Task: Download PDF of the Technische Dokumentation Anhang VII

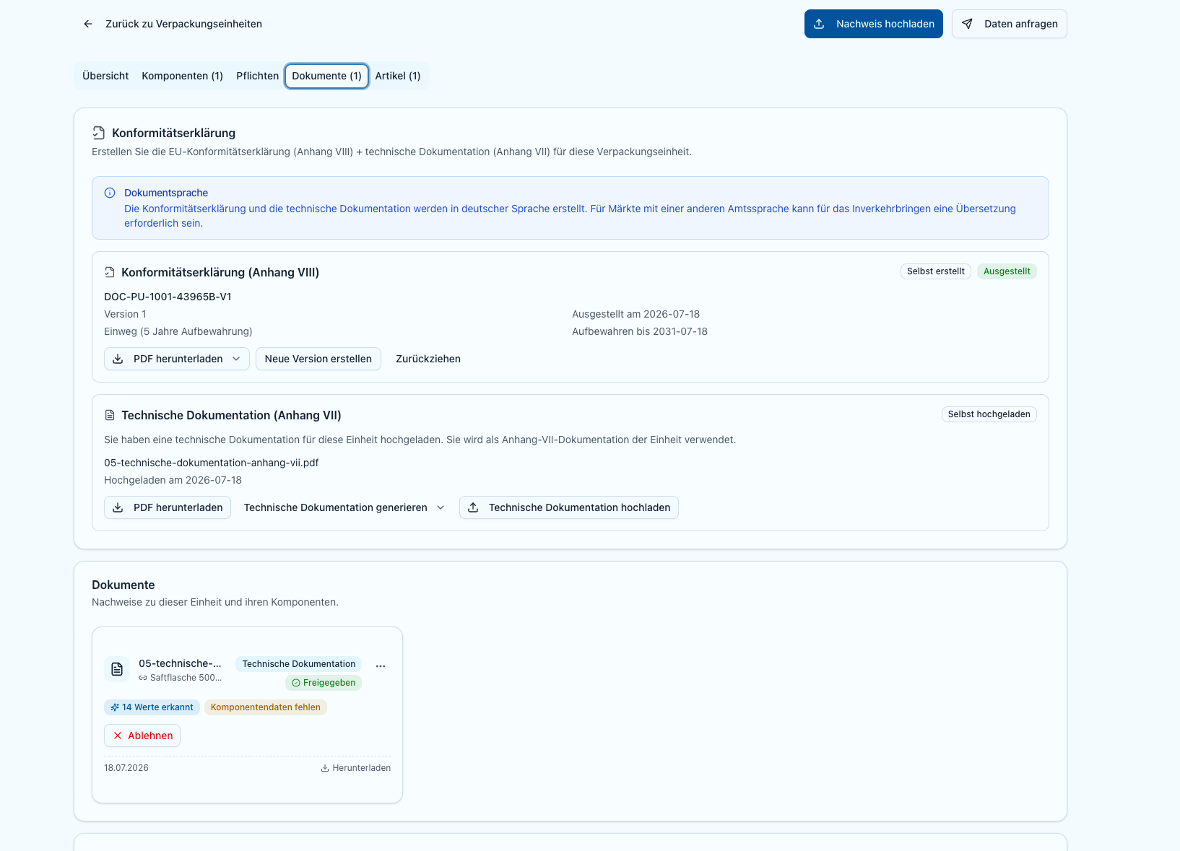Action: 168,507
